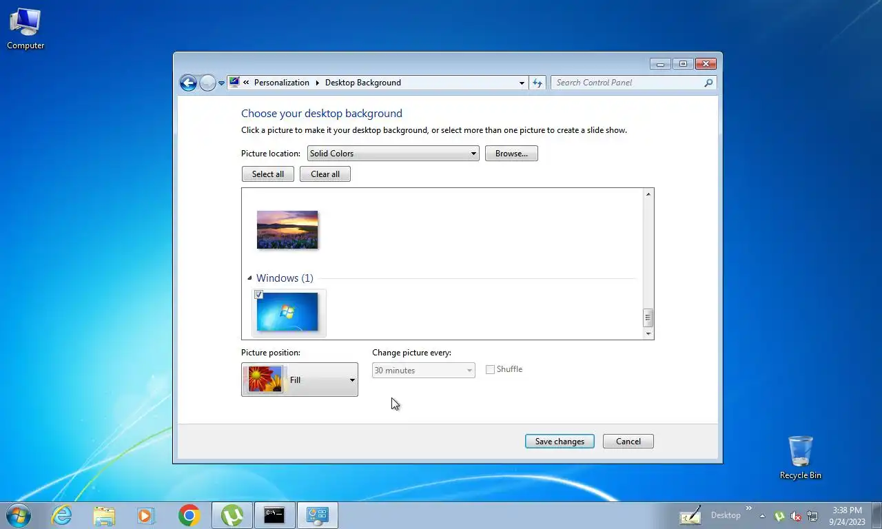
Task: Click the Personalization breadcrumb
Action: 282,83
